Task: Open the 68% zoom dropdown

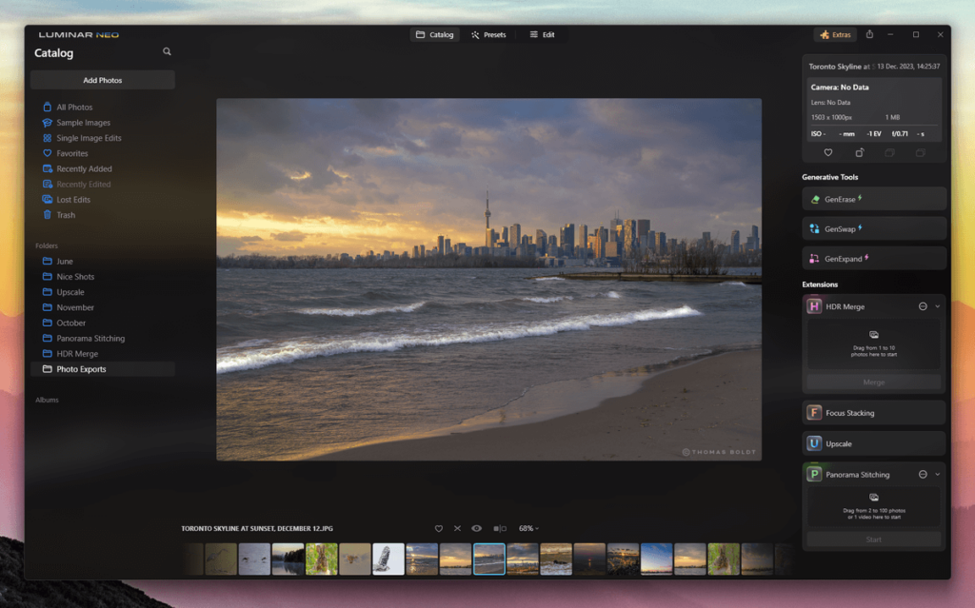Action: click(x=528, y=528)
